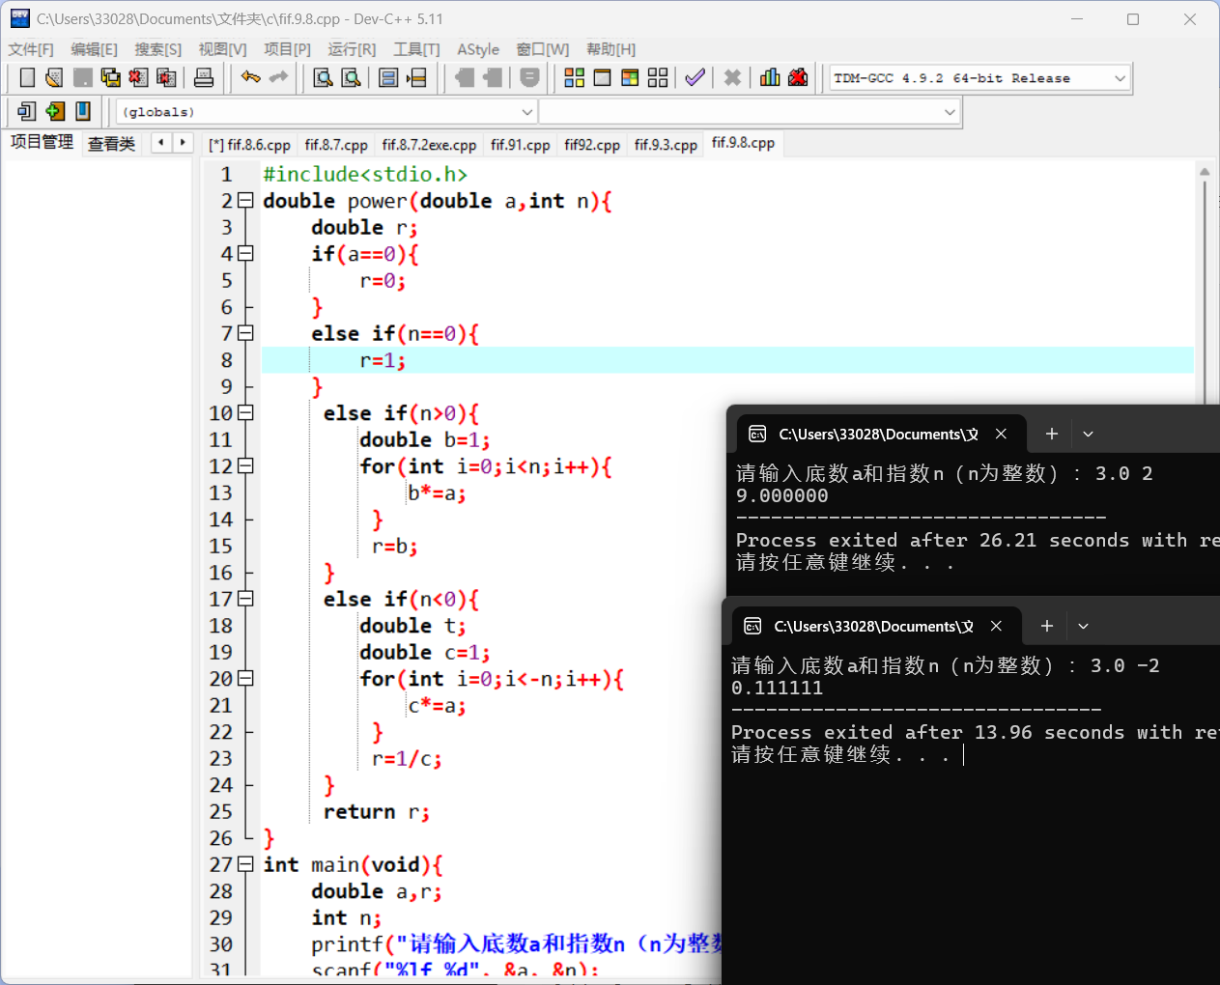Image resolution: width=1220 pixels, height=985 pixels.
Task: Click the Save All toolbar icon
Action: 111,77
